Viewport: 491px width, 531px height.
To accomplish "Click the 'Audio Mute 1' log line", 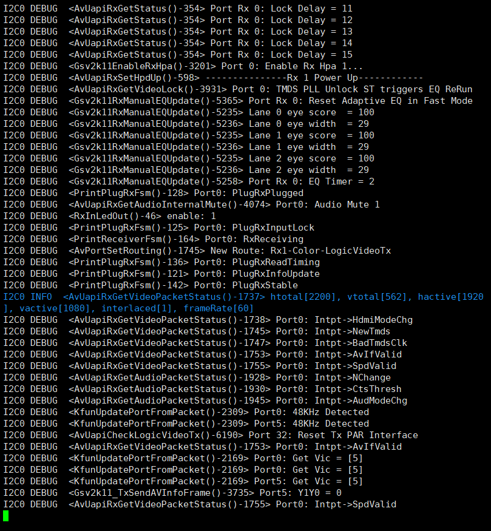I will point(191,204).
